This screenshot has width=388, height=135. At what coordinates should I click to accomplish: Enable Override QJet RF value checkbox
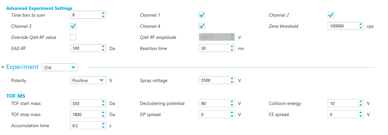(73, 37)
